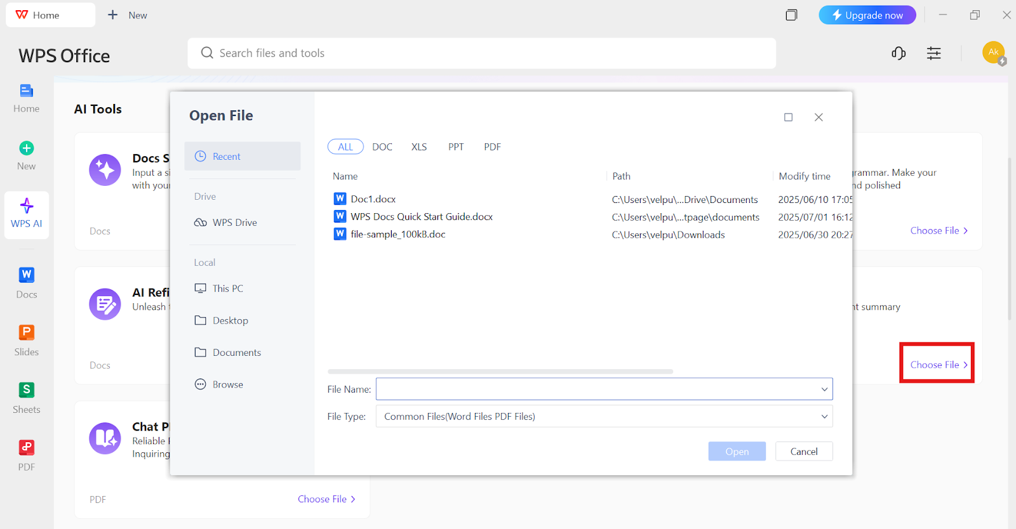Click Choose File in the AI summary card

tap(939, 365)
